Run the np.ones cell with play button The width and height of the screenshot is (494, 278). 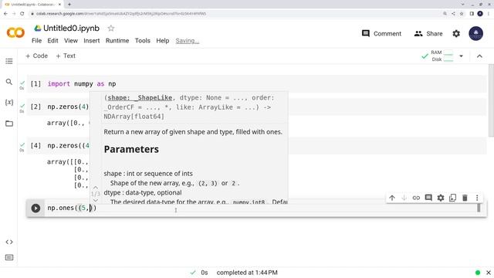(x=36, y=208)
